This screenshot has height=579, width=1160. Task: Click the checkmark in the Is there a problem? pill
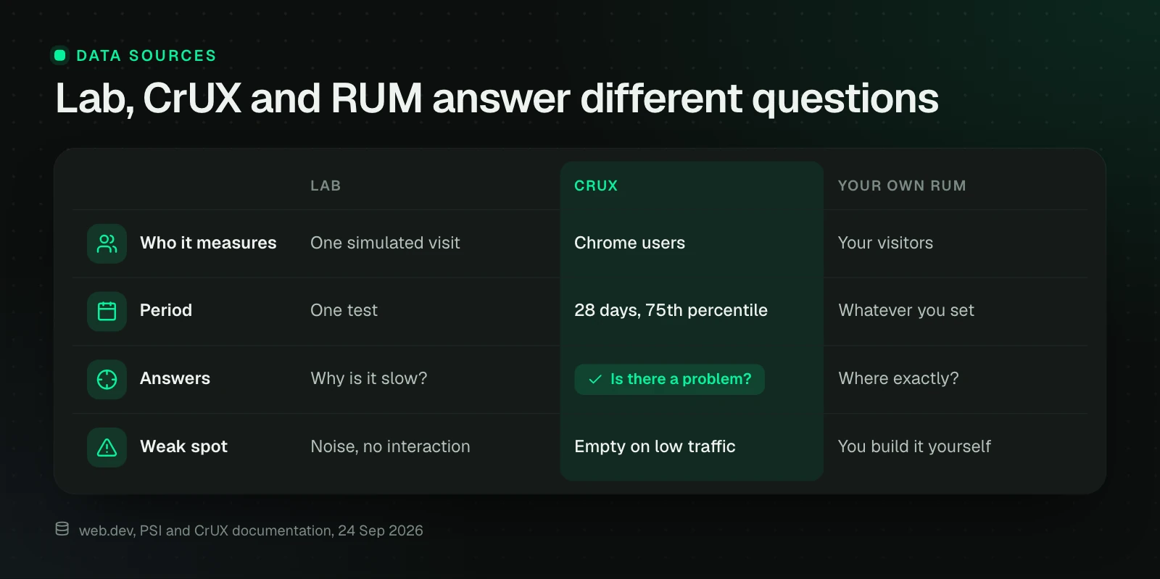[595, 379]
